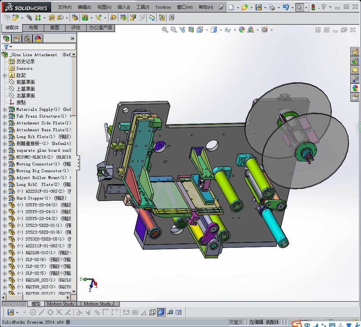
Task: Switch to the Motion Study 1 tab
Action: point(62,304)
